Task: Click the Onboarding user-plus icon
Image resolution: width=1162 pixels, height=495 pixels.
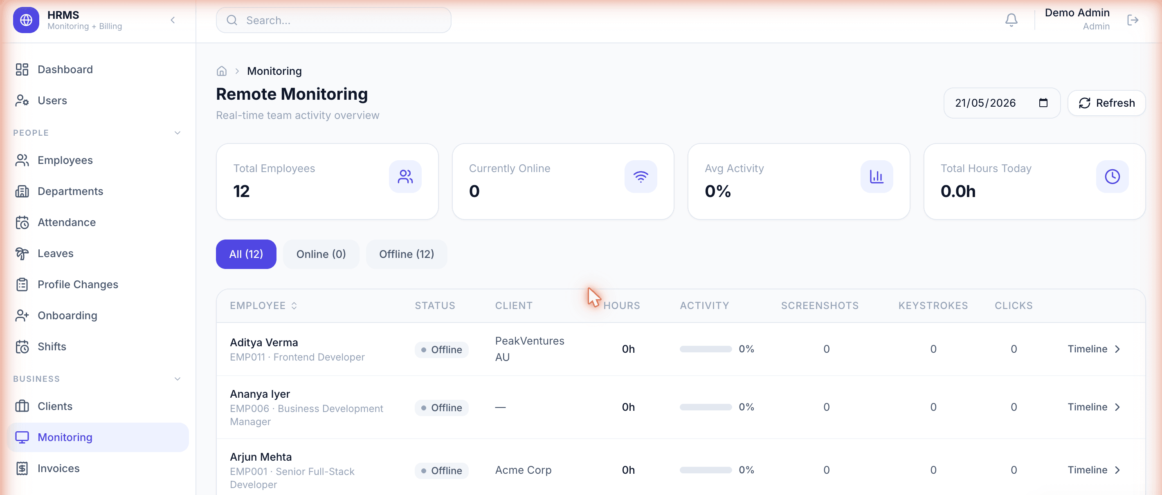Action: click(22, 316)
